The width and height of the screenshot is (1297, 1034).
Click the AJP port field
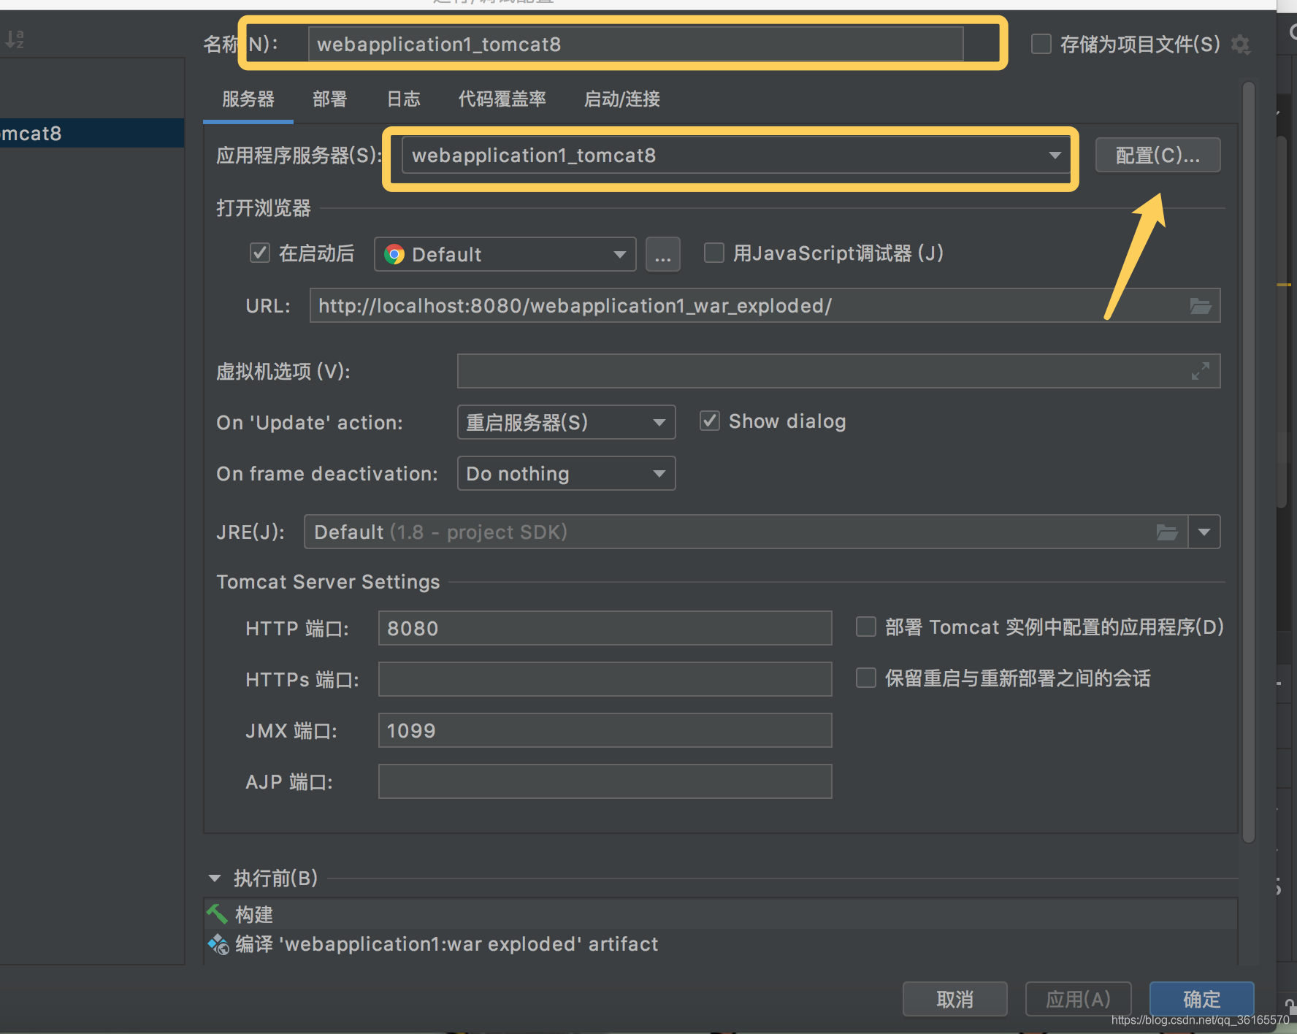pyautogui.click(x=605, y=781)
